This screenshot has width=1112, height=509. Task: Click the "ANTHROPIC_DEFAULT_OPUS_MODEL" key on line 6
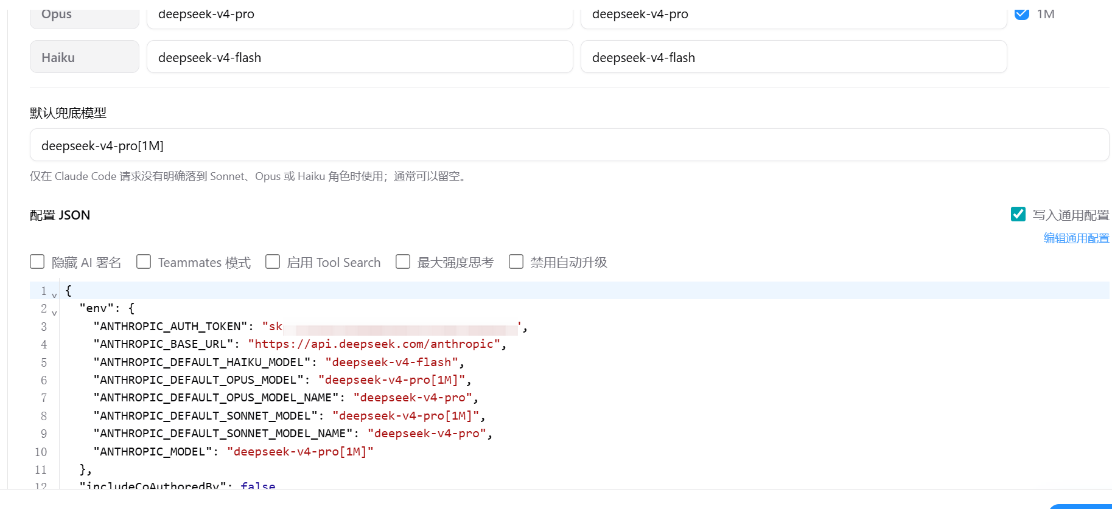pyautogui.click(x=198, y=380)
